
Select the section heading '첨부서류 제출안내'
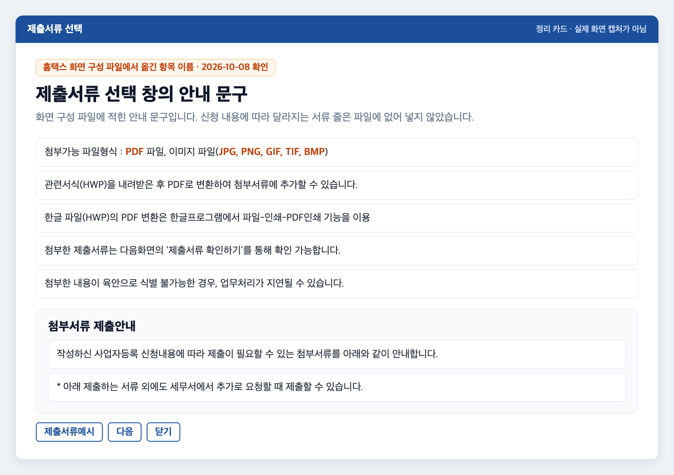coord(92,326)
